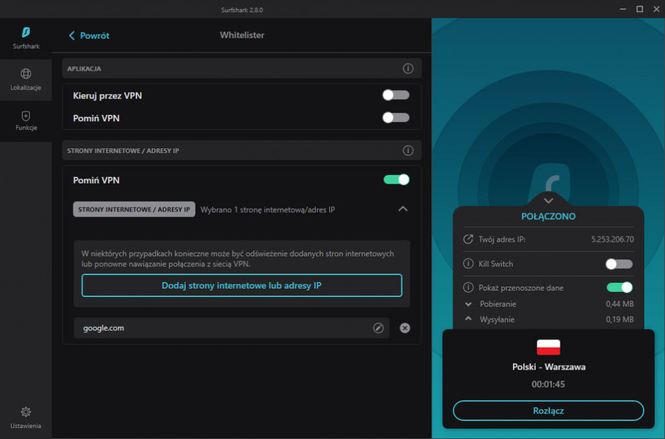Click the Powrót back arrow
This screenshot has width=665, height=439.
[x=71, y=36]
